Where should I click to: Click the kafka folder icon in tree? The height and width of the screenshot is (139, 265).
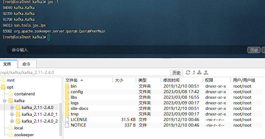tap(11, 101)
